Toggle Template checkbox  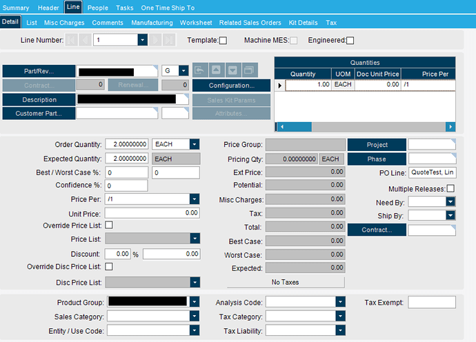223,41
